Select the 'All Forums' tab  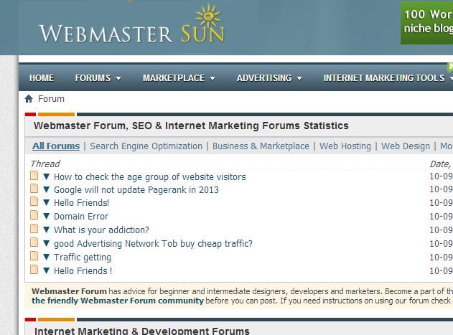coord(56,146)
